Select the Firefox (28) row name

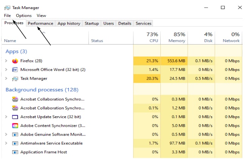(31, 61)
